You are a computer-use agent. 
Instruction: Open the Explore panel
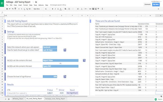[x=158, y=99]
